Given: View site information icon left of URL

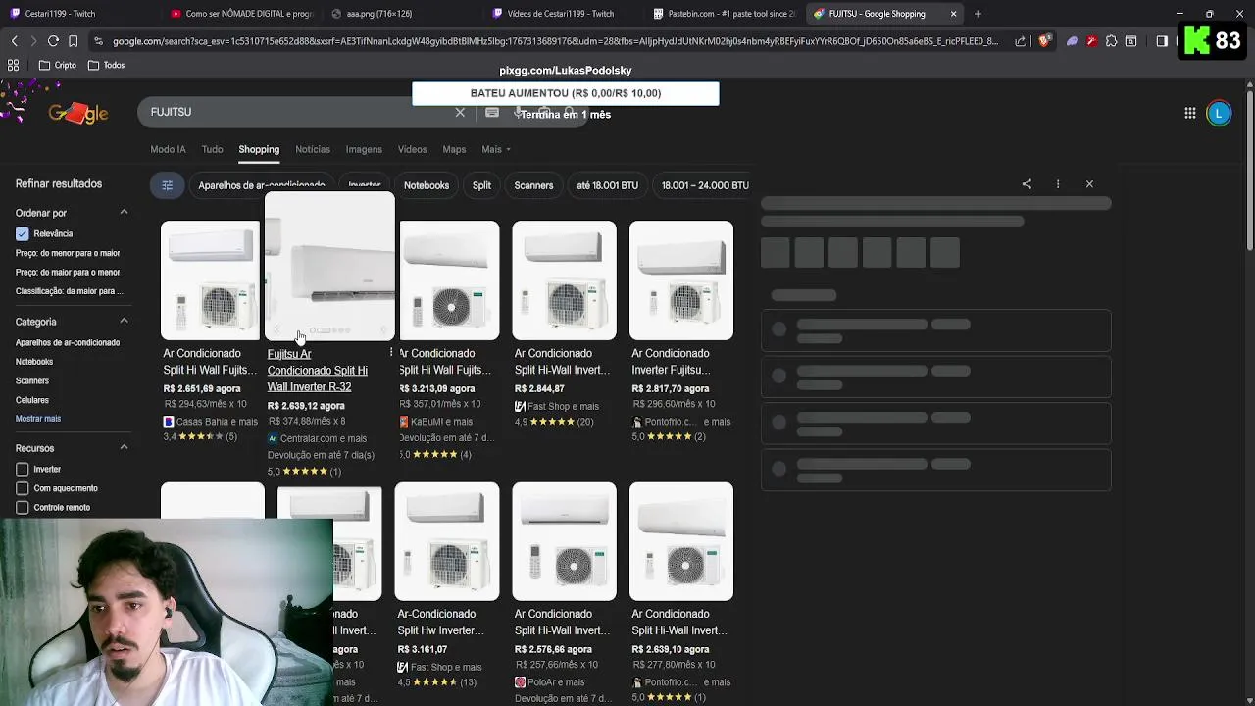Looking at the screenshot, I should 98,41.
